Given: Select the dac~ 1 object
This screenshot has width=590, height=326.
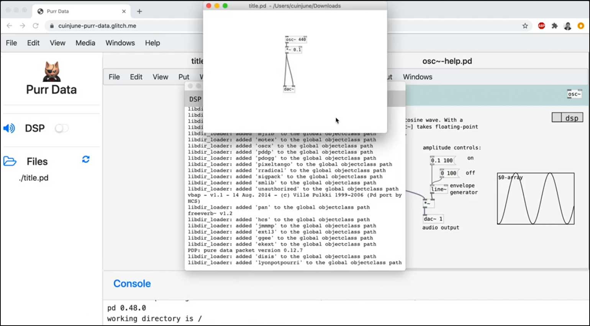Looking at the screenshot, I should (433, 219).
